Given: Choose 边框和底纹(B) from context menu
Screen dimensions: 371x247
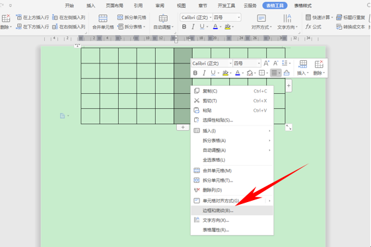Looking at the screenshot, I should [x=232, y=210].
